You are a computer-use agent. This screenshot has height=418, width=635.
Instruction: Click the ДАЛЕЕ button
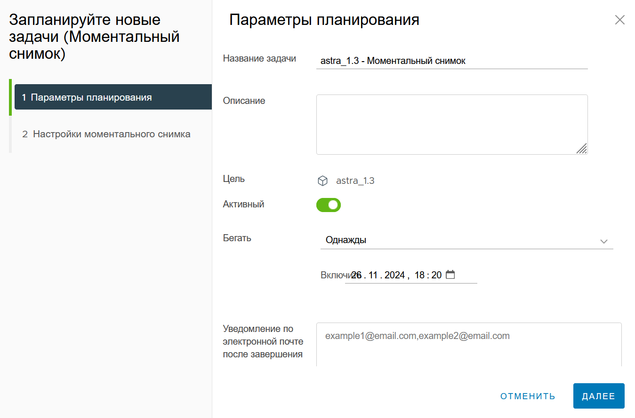click(599, 396)
